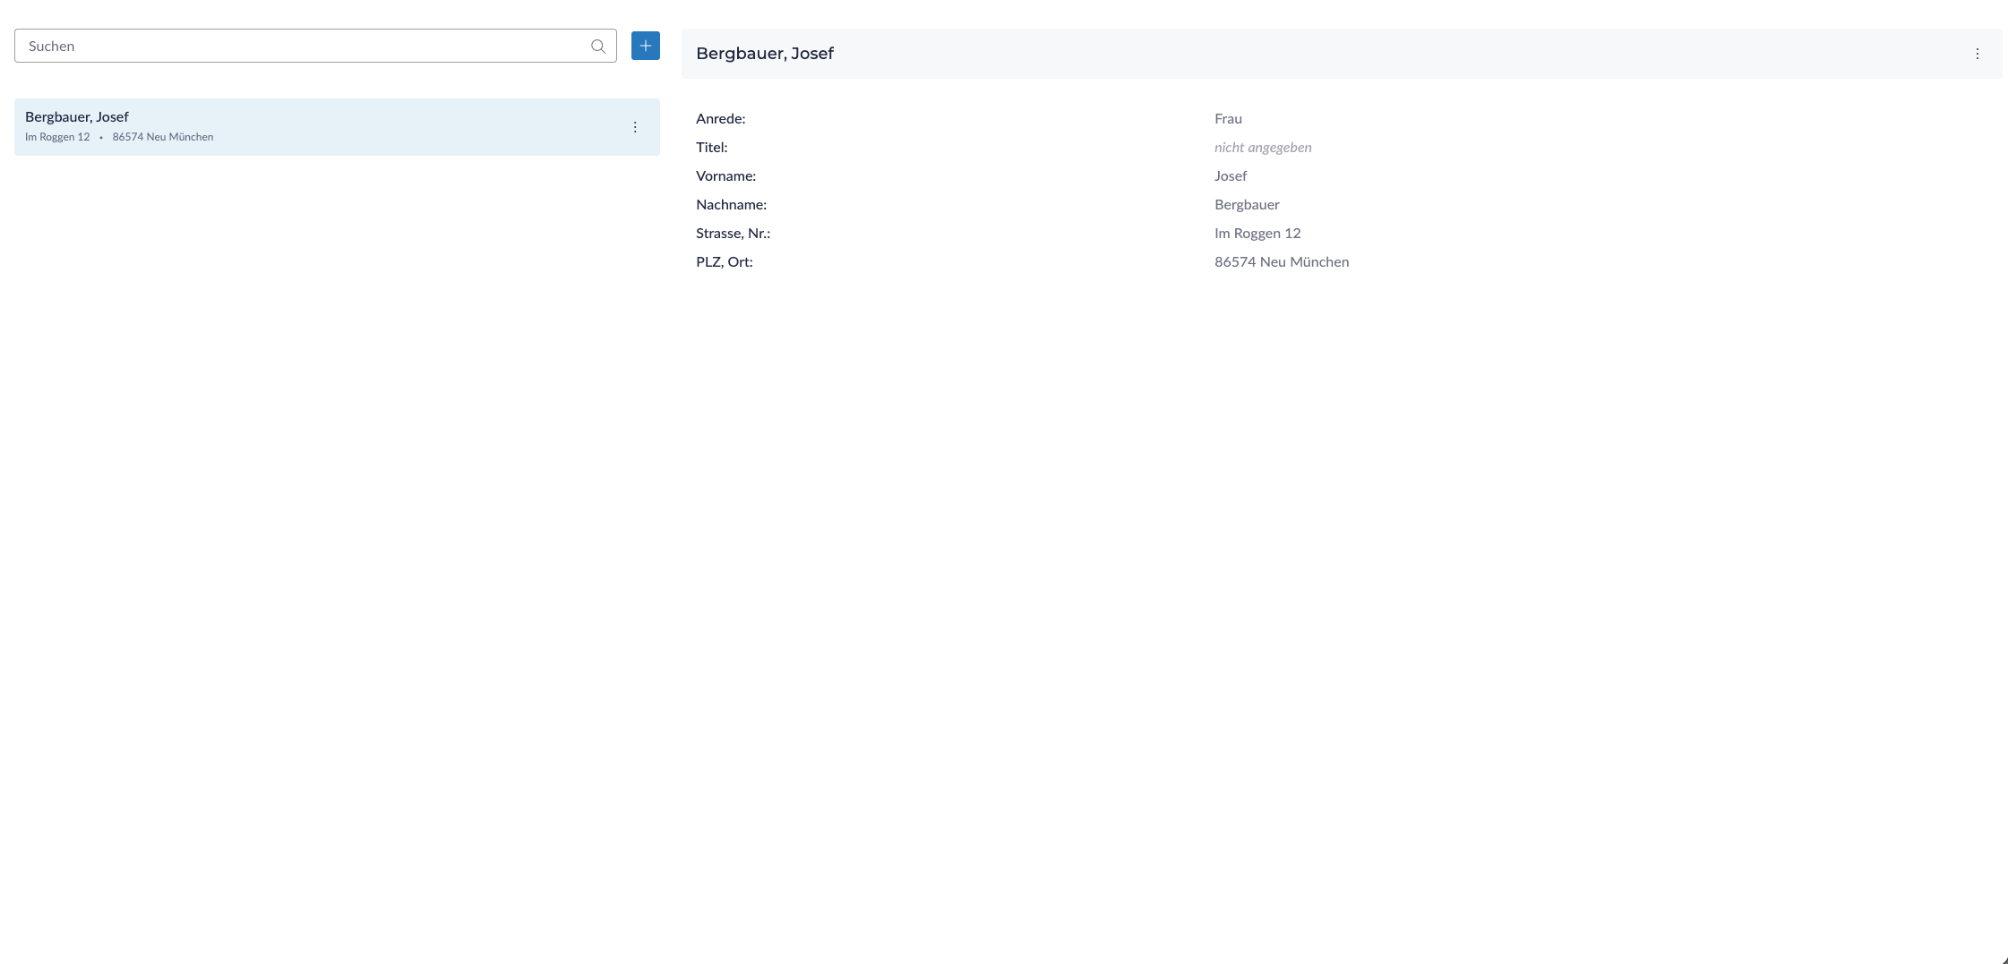Click the Josef first-name value
Viewport: 2008px width, 964px height.
pos(1231,176)
